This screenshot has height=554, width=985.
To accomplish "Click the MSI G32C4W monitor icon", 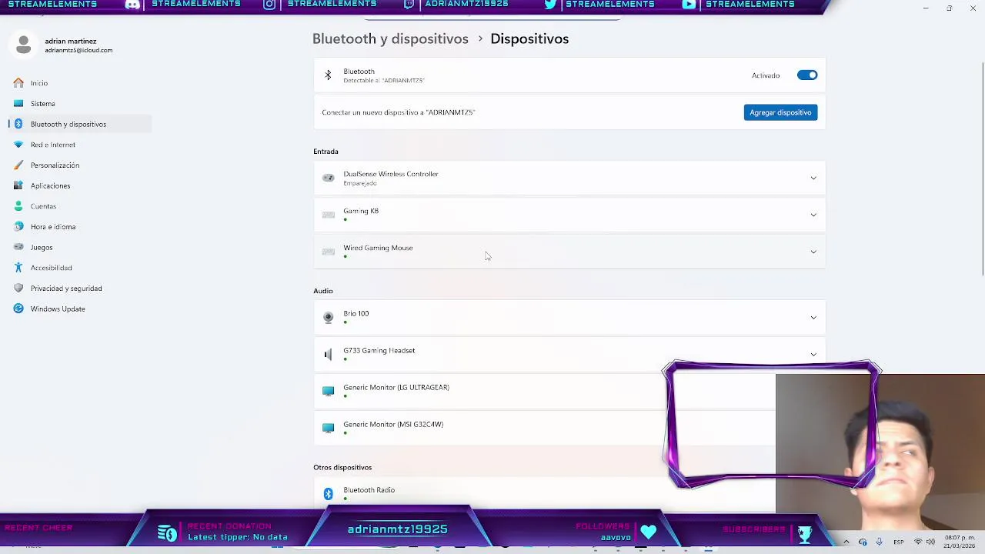I will (329, 428).
